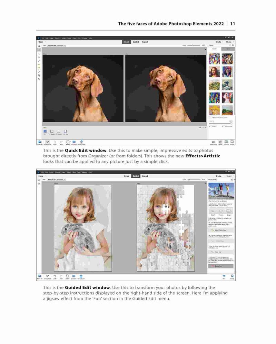Apply the Great Wave artistic effect thumbnail
Screen dimensions: 276x344
(x=227, y=85)
